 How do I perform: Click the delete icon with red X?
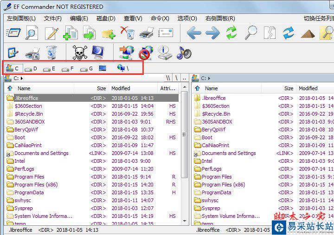(x=128, y=33)
